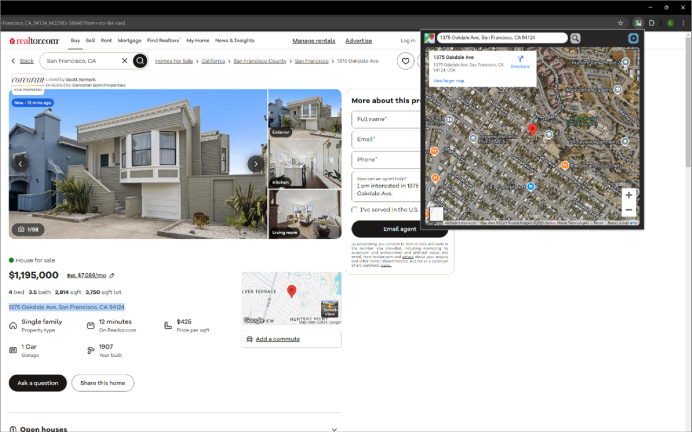Go back a photo with the left arrow
Screen dimensions: 692x432
click(x=21, y=164)
